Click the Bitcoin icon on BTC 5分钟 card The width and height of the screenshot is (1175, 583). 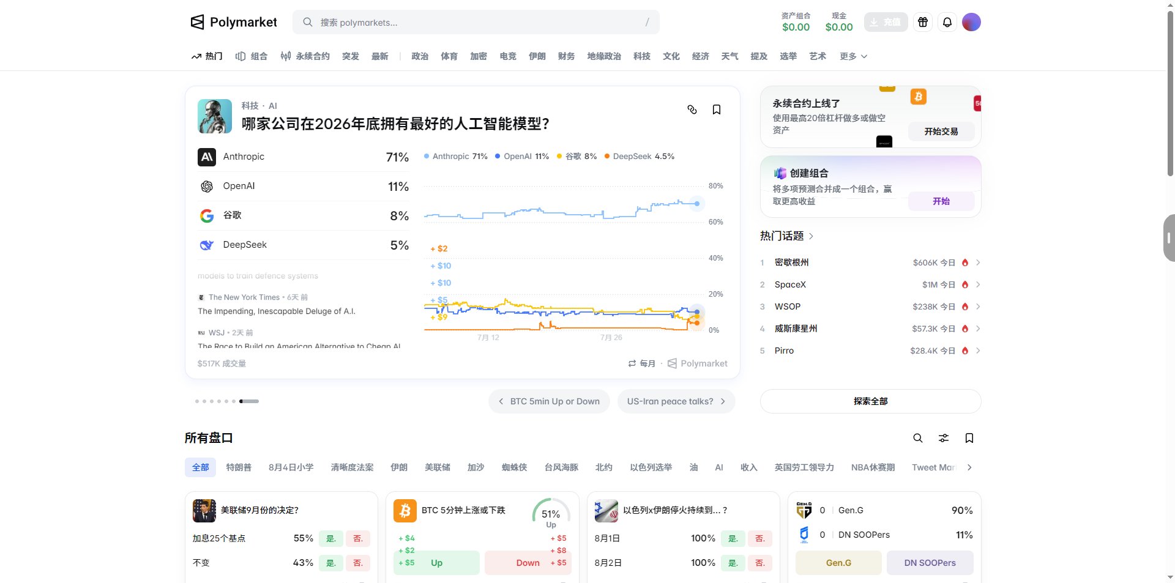pyautogui.click(x=405, y=511)
